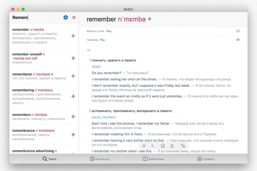Play audio for remembers entry
The width and height of the screenshot is (257, 171).
click(73, 117)
